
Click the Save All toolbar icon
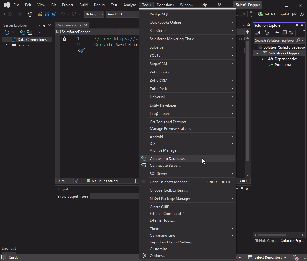53,14
